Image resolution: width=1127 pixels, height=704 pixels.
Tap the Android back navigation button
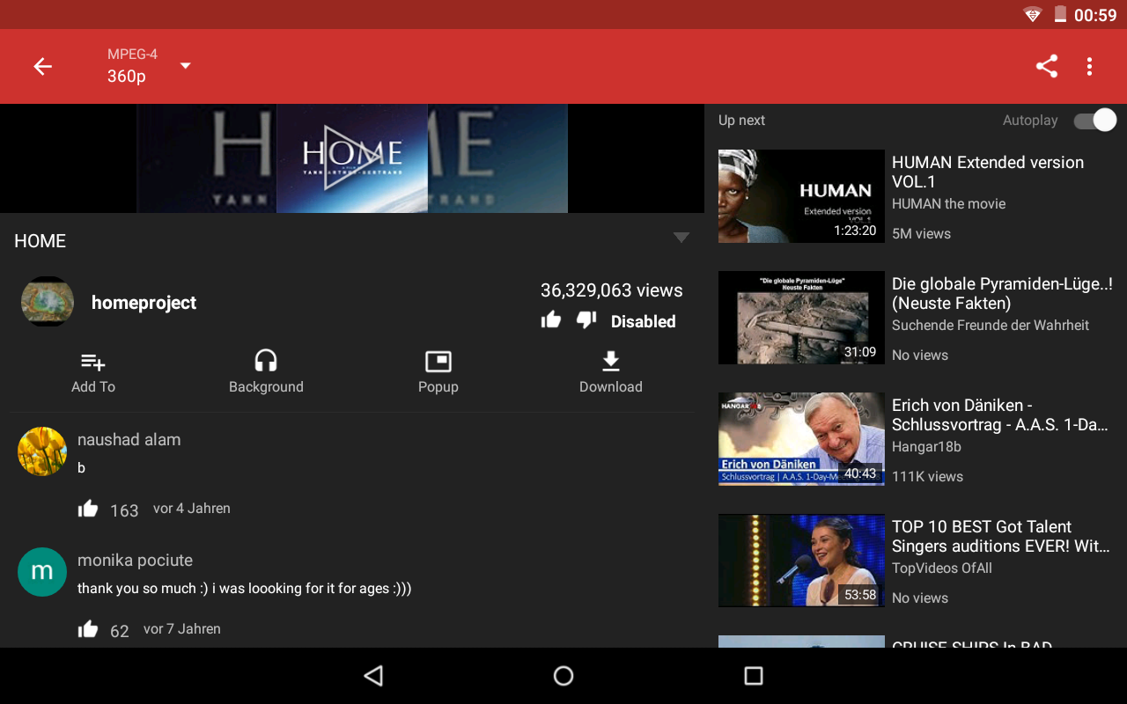373,676
